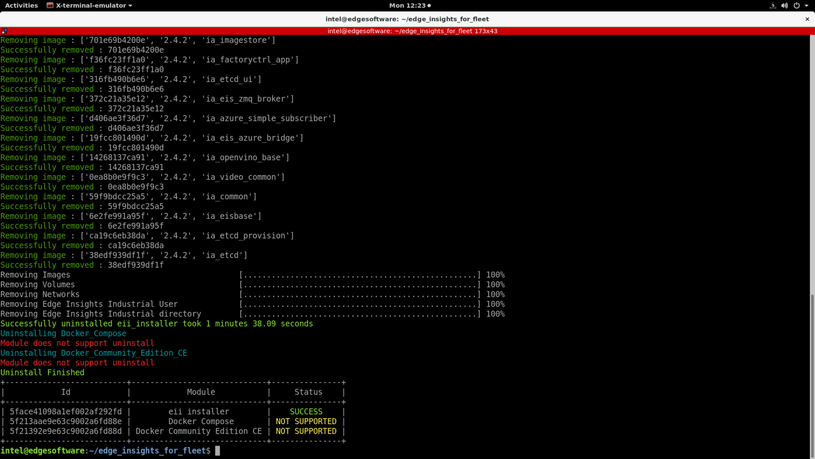This screenshot has width=815, height=459.
Task: Click the ia_etcd_provision removing image line
Action: coord(147,236)
